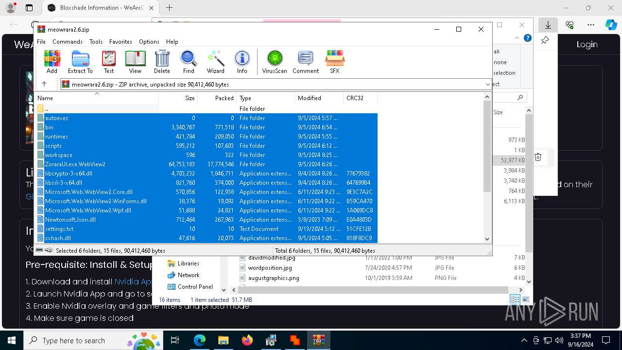The height and width of the screenshot is (350, 622).
Task: Click the Copilot icon in Edge
Action: pos(611,25)
